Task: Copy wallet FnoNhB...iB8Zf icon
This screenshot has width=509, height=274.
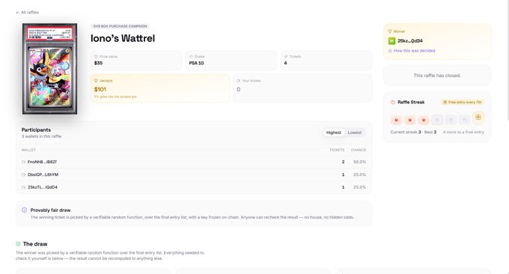Action: (x=23, y=162)
